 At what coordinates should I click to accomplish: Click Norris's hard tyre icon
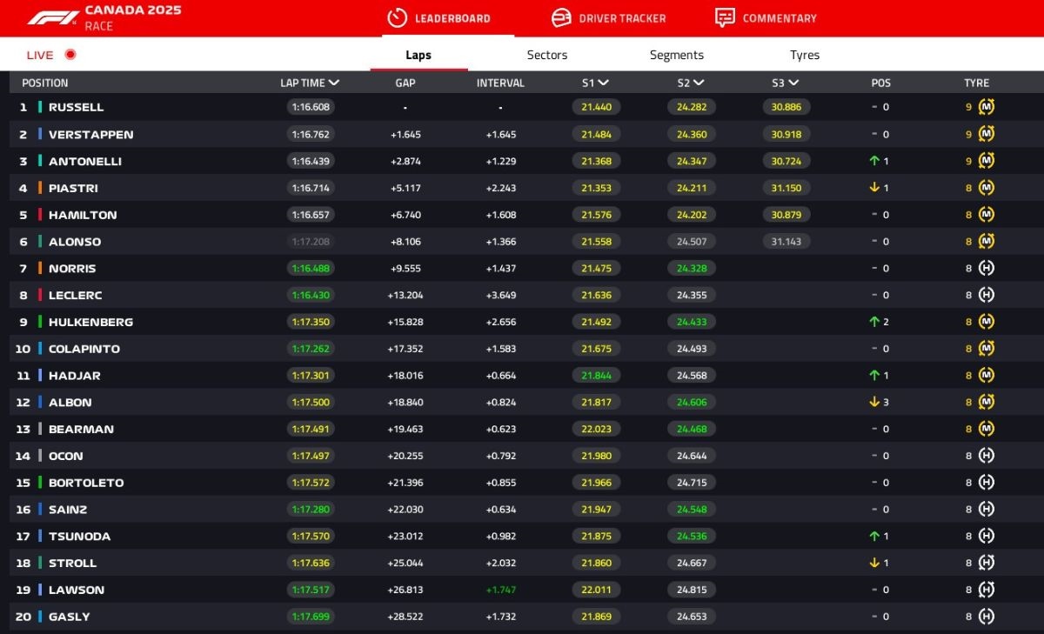click(x=986, y=268)
